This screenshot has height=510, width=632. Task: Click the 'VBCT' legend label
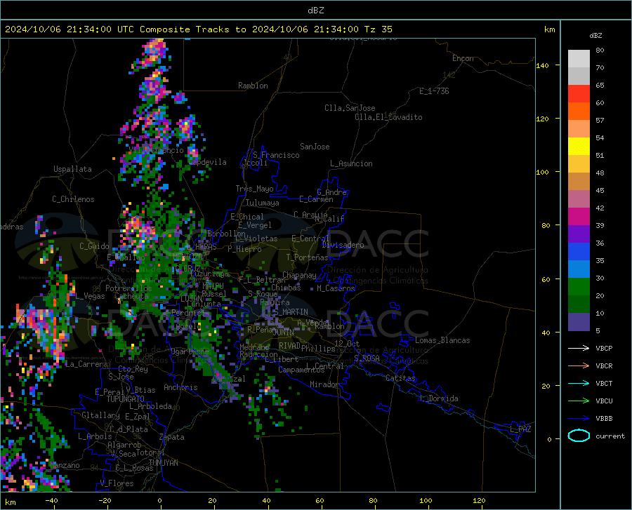604,383
